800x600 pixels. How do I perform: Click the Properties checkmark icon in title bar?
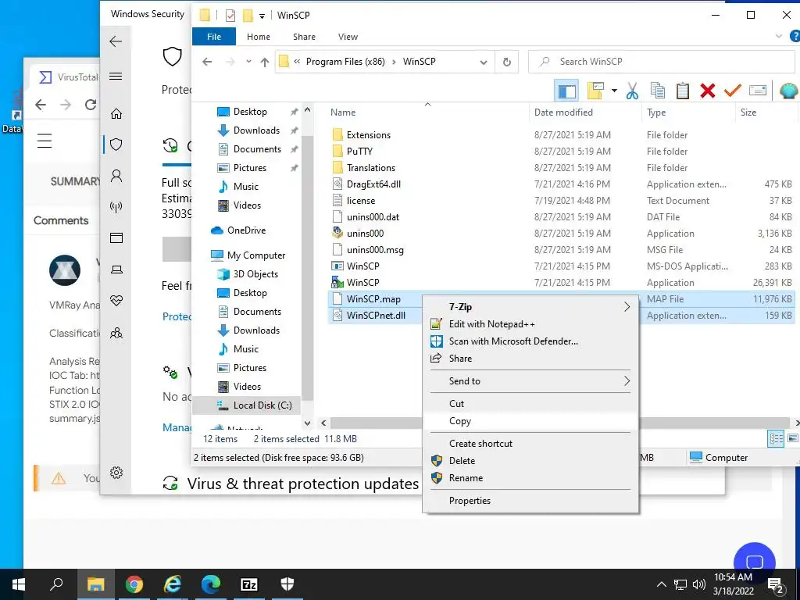coord(230,16)
